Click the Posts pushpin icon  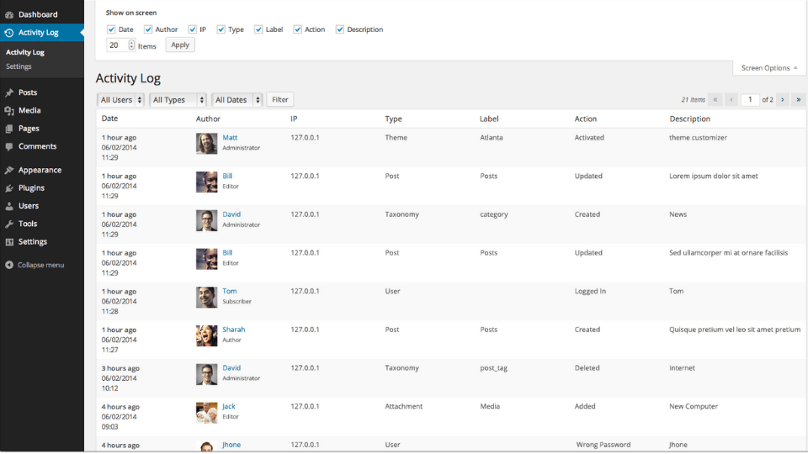pyautogui.click(x=9, y=92)
